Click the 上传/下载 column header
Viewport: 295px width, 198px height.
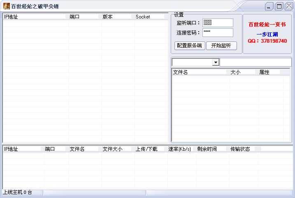coord(150,149)
